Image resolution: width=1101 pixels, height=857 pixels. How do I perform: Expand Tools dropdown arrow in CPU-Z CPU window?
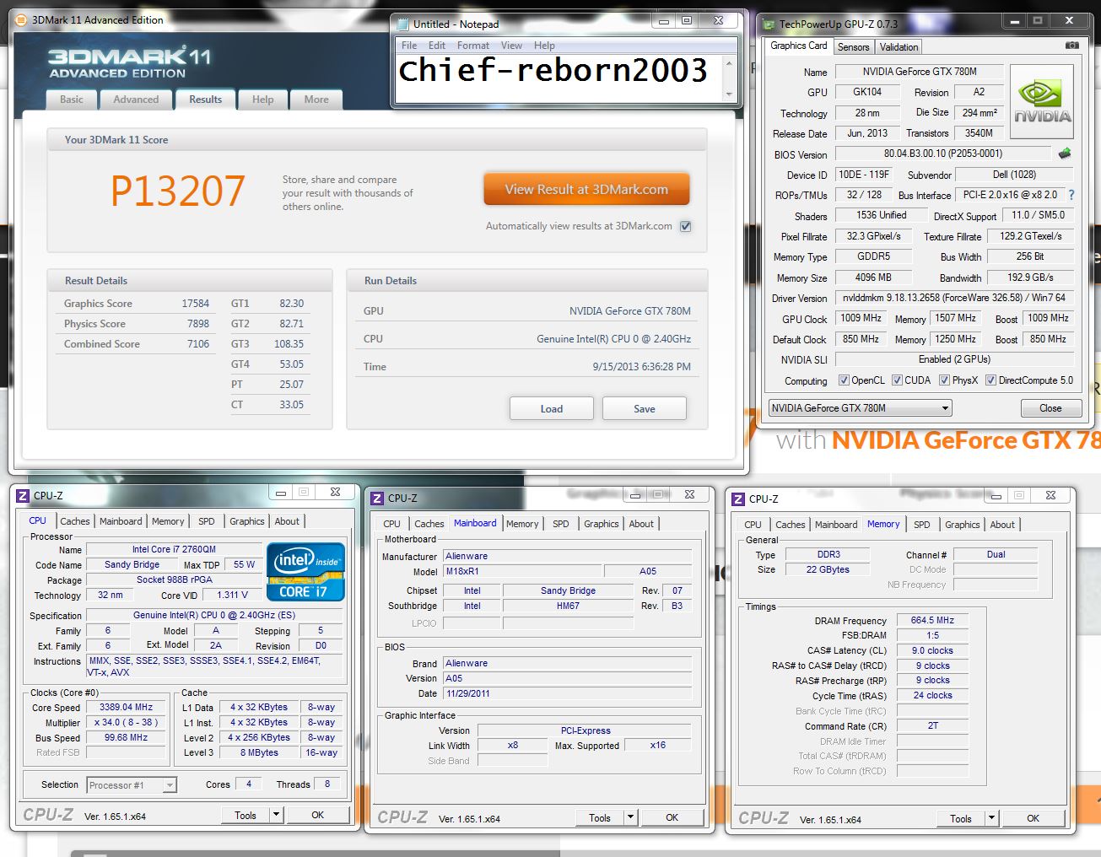click(276, 815)
